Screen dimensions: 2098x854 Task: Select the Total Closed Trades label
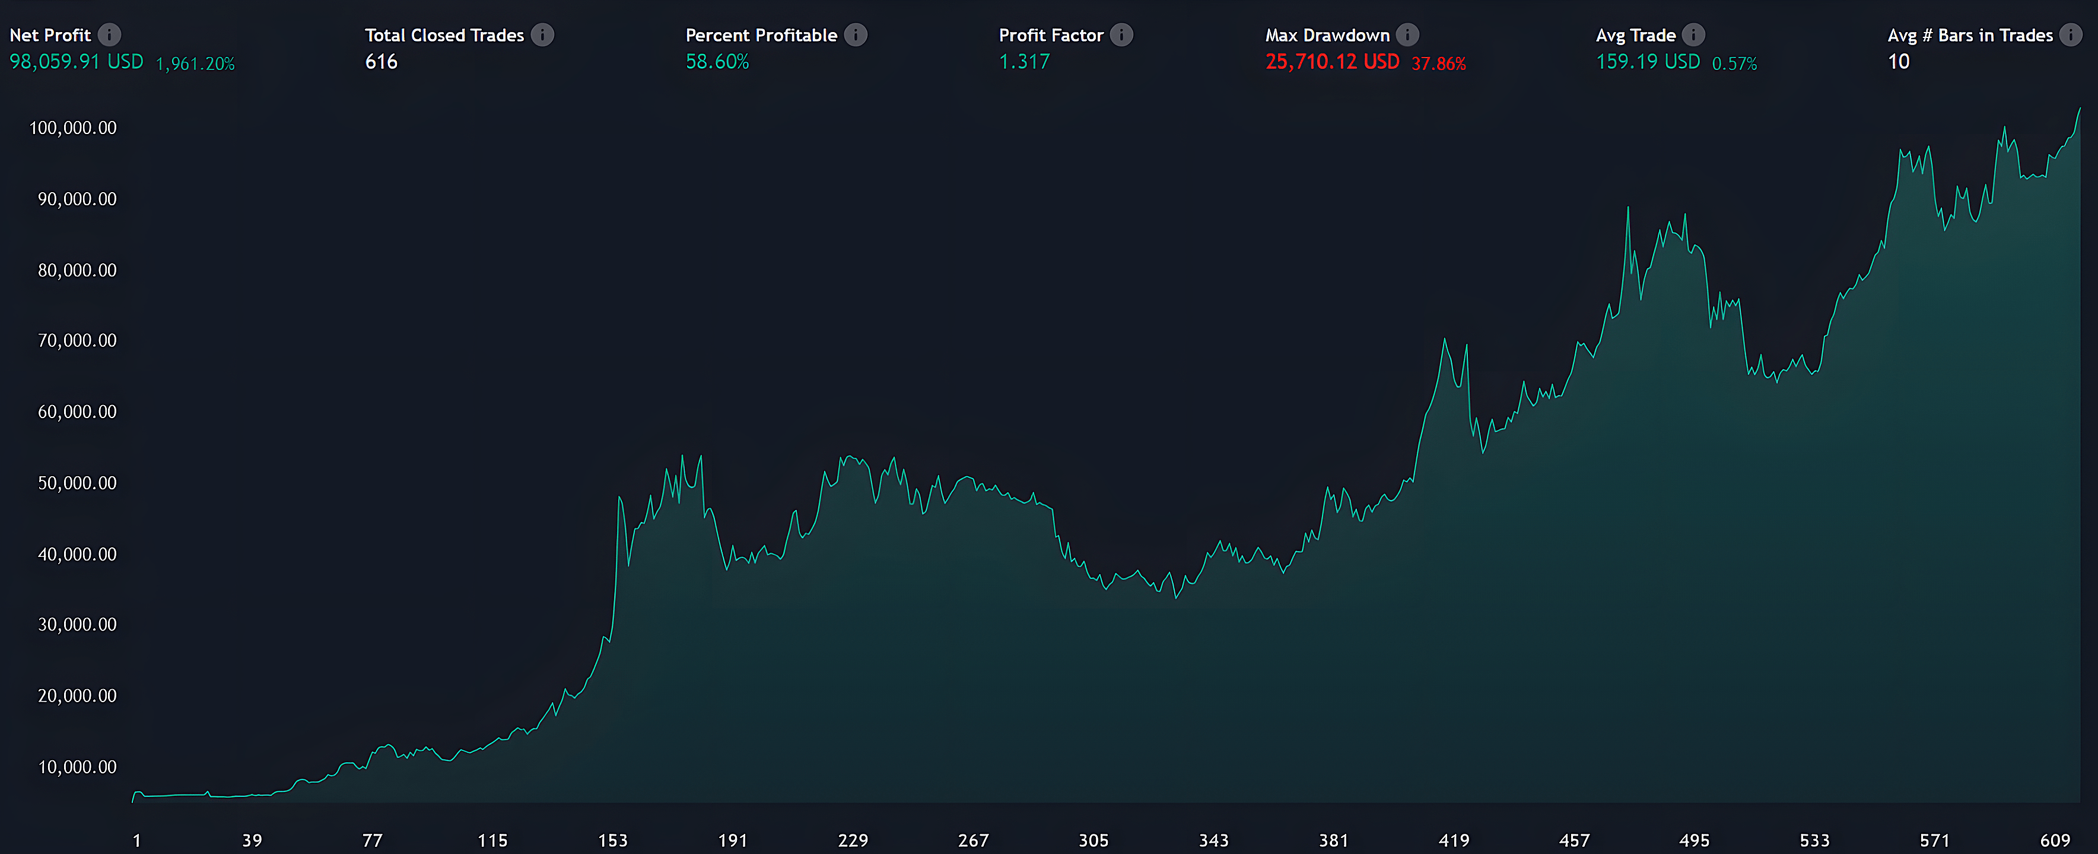(x=444, y=35)
